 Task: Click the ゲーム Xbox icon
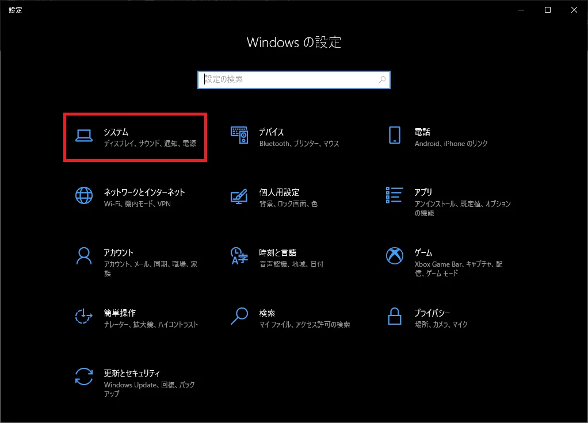pyautogui.click(x=395, y=256)
